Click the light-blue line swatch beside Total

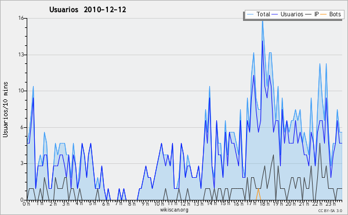click(250, 15)
